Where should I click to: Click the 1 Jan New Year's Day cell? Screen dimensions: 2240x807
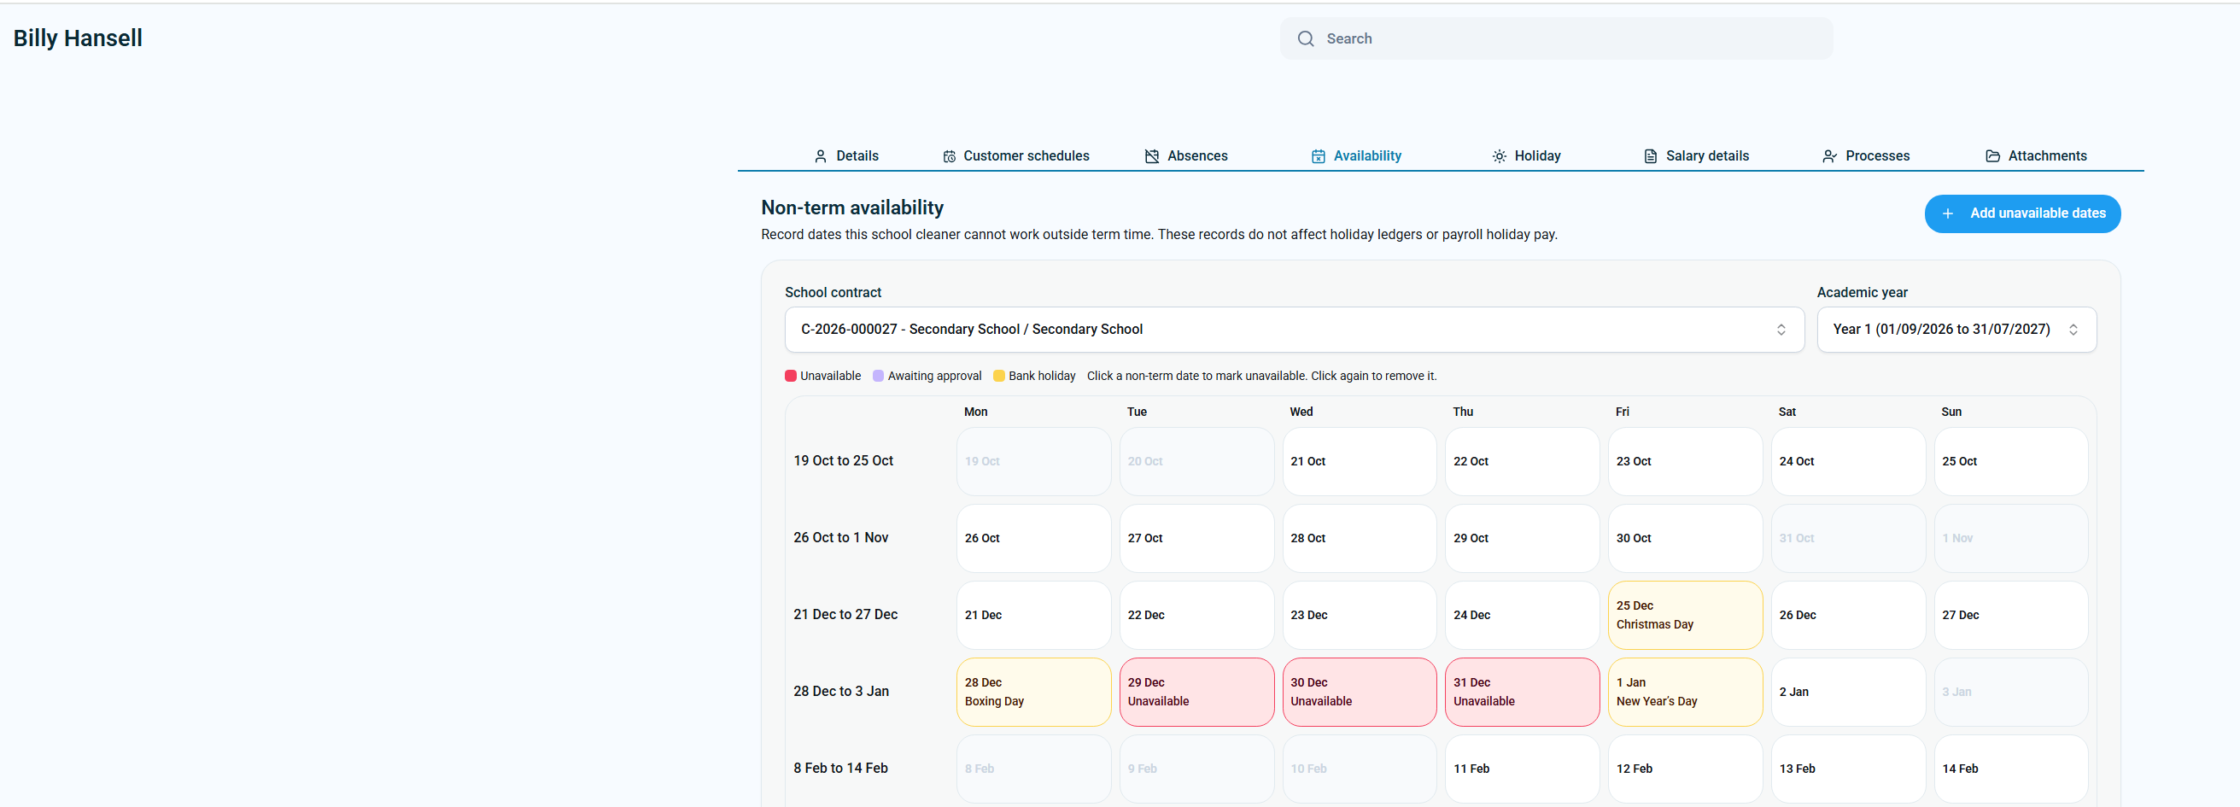(1684, 693)
